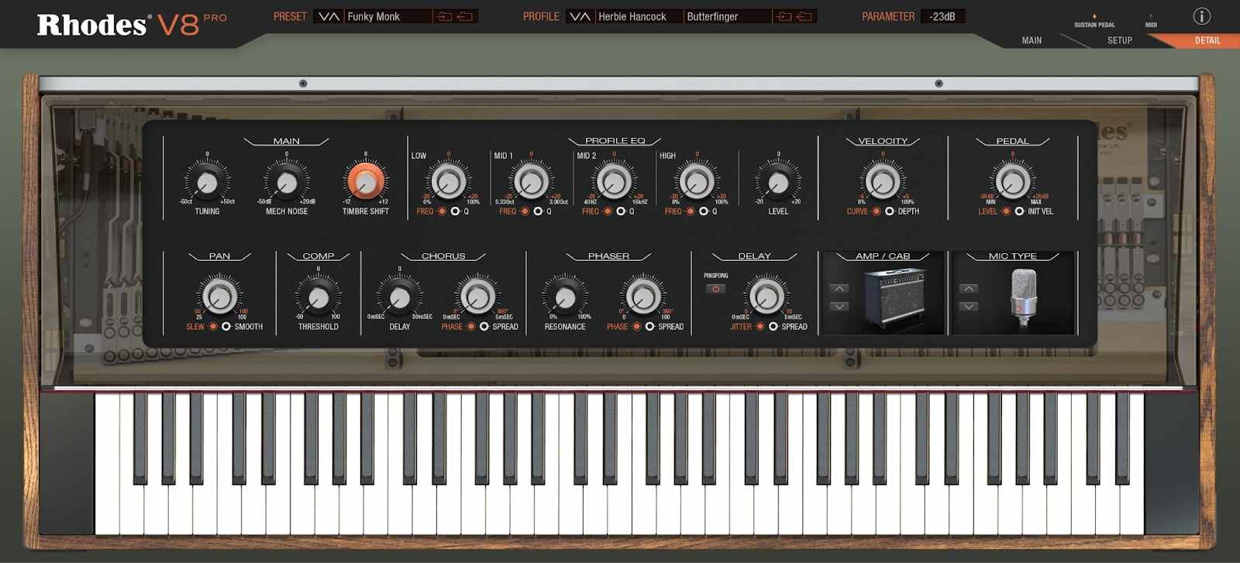Toggle the Delay PingPong power button
1240x563 pixels.
click(x=715, y=289)
